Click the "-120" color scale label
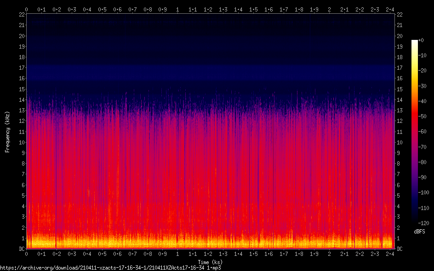 coord(423,223)
